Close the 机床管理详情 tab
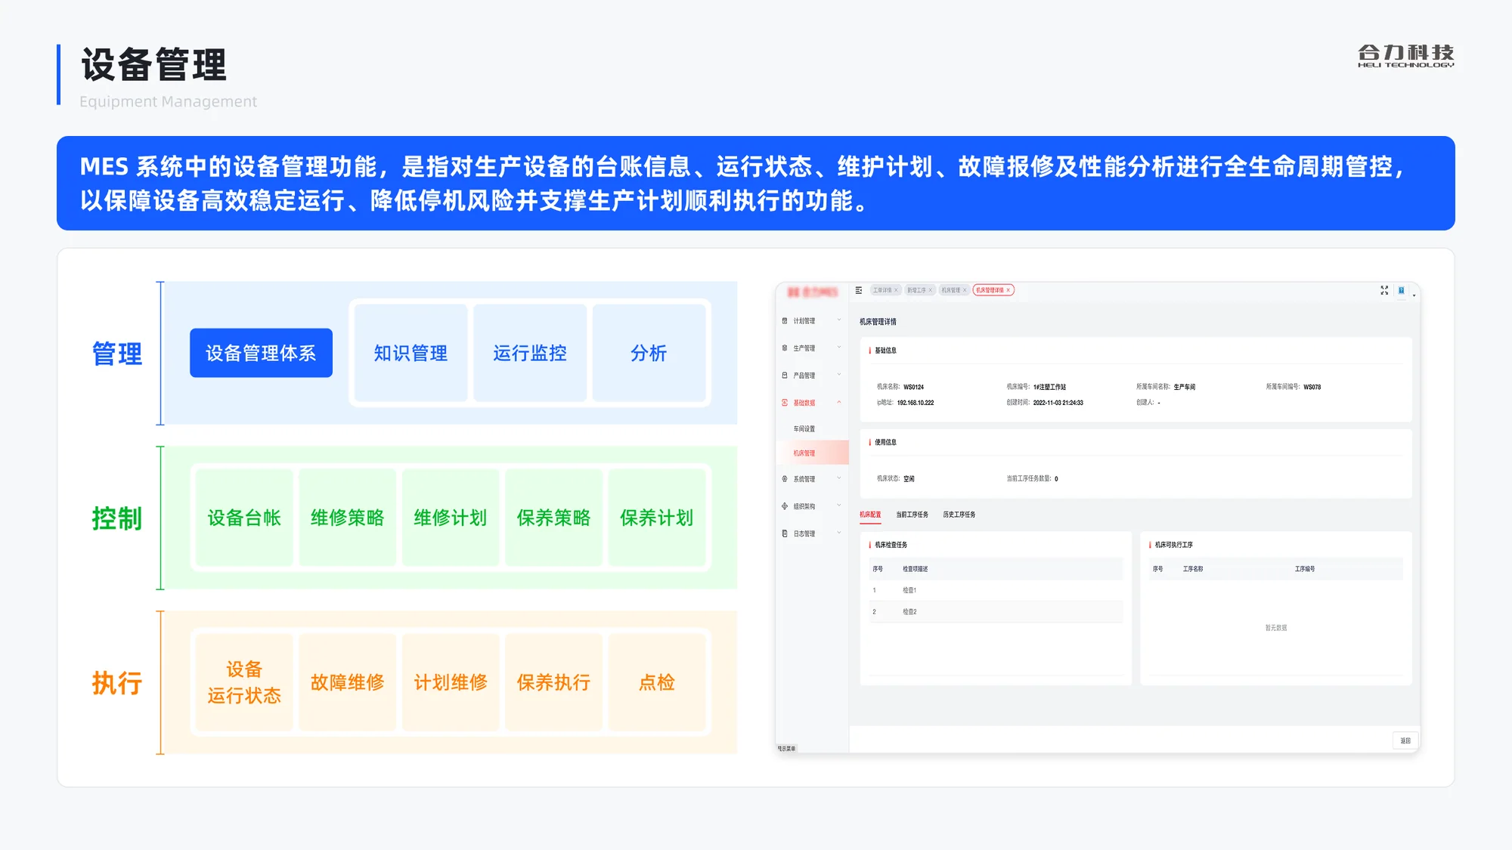 (1008, 290)
